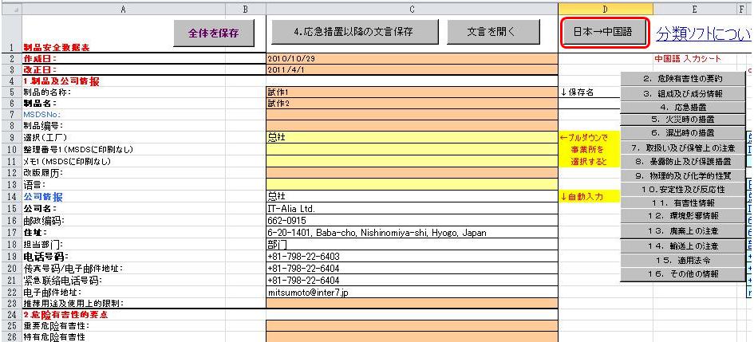The image size is (754, 342).
Task: Open 6.漏出時の措置 button
Action: 682,132
